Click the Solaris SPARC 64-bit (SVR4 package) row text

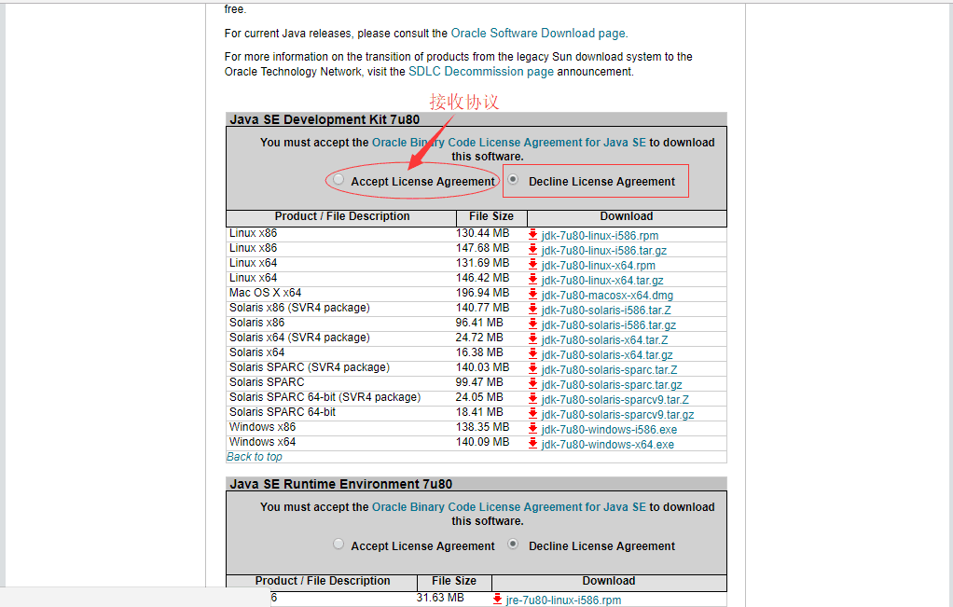tap(325, 397)
